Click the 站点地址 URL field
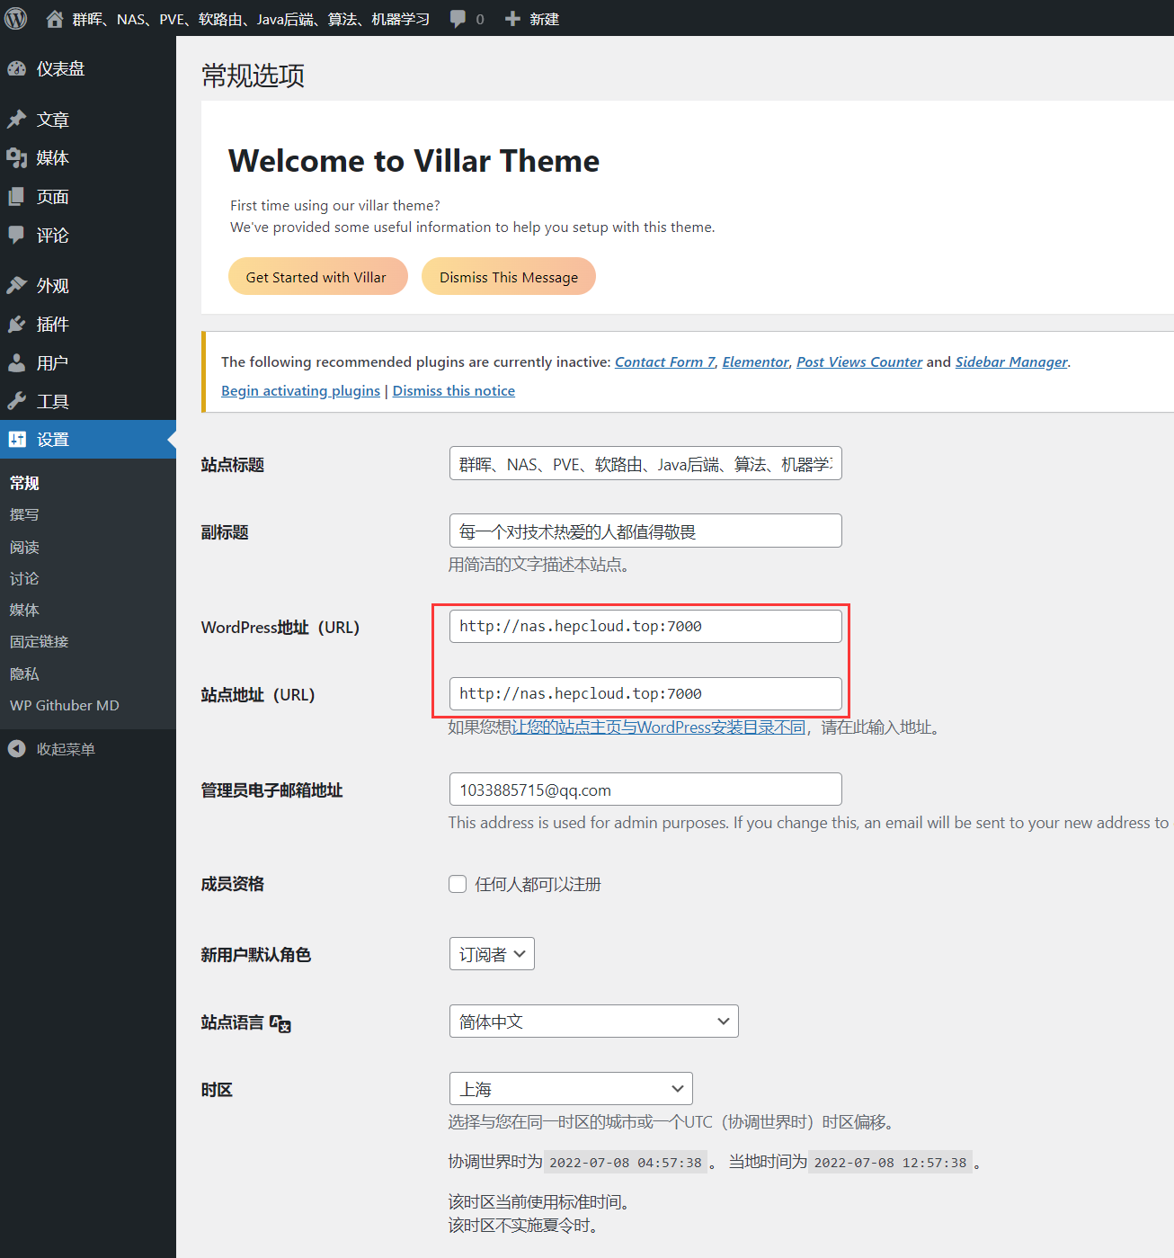 [x=645, y=693]
